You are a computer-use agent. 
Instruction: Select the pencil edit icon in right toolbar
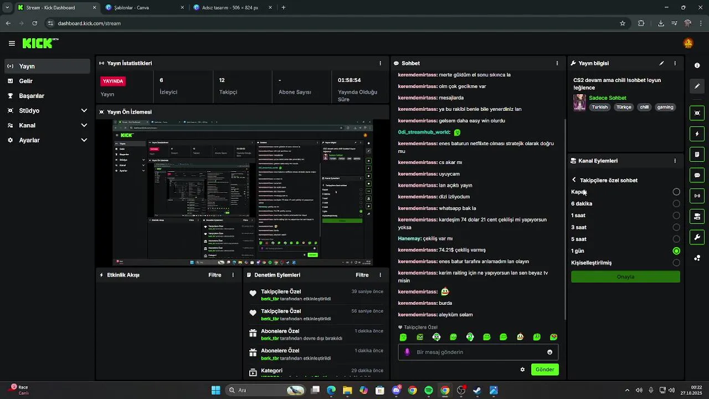697,86
